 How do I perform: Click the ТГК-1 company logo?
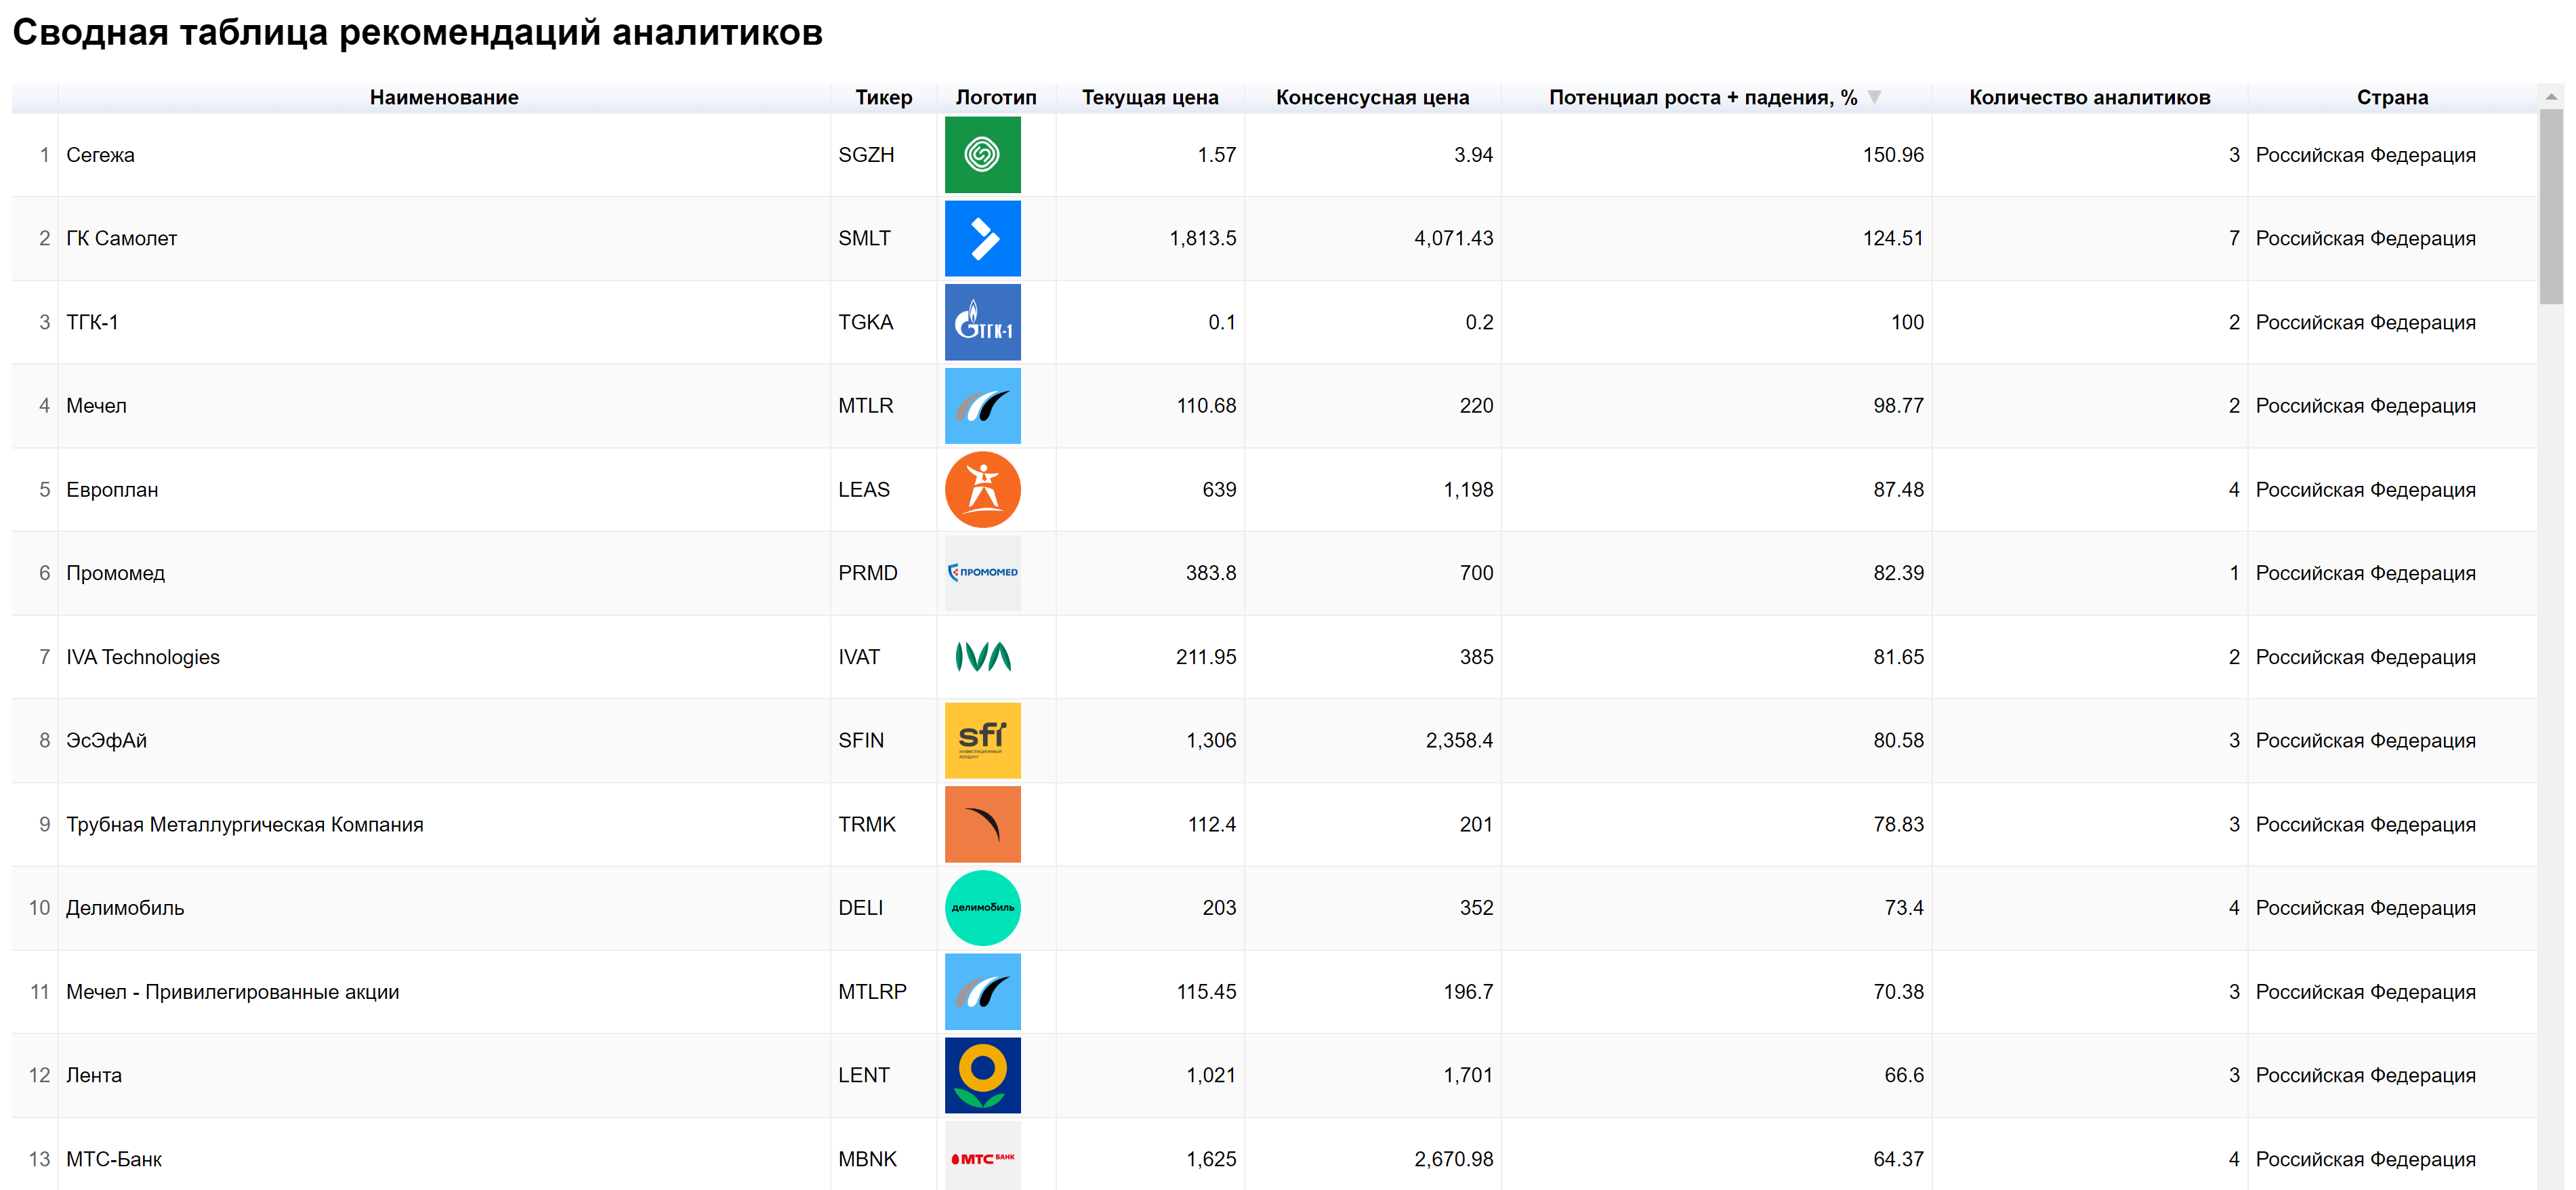pyautogui.click(x=982, y=322)
